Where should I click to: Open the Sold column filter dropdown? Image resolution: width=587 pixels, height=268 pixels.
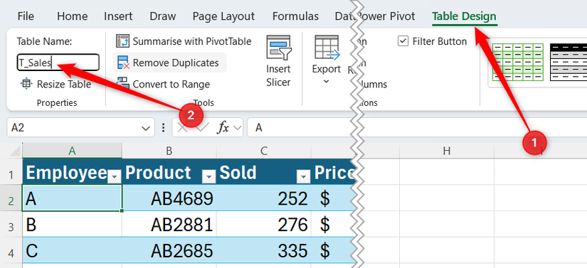click(x=304, y=176)
